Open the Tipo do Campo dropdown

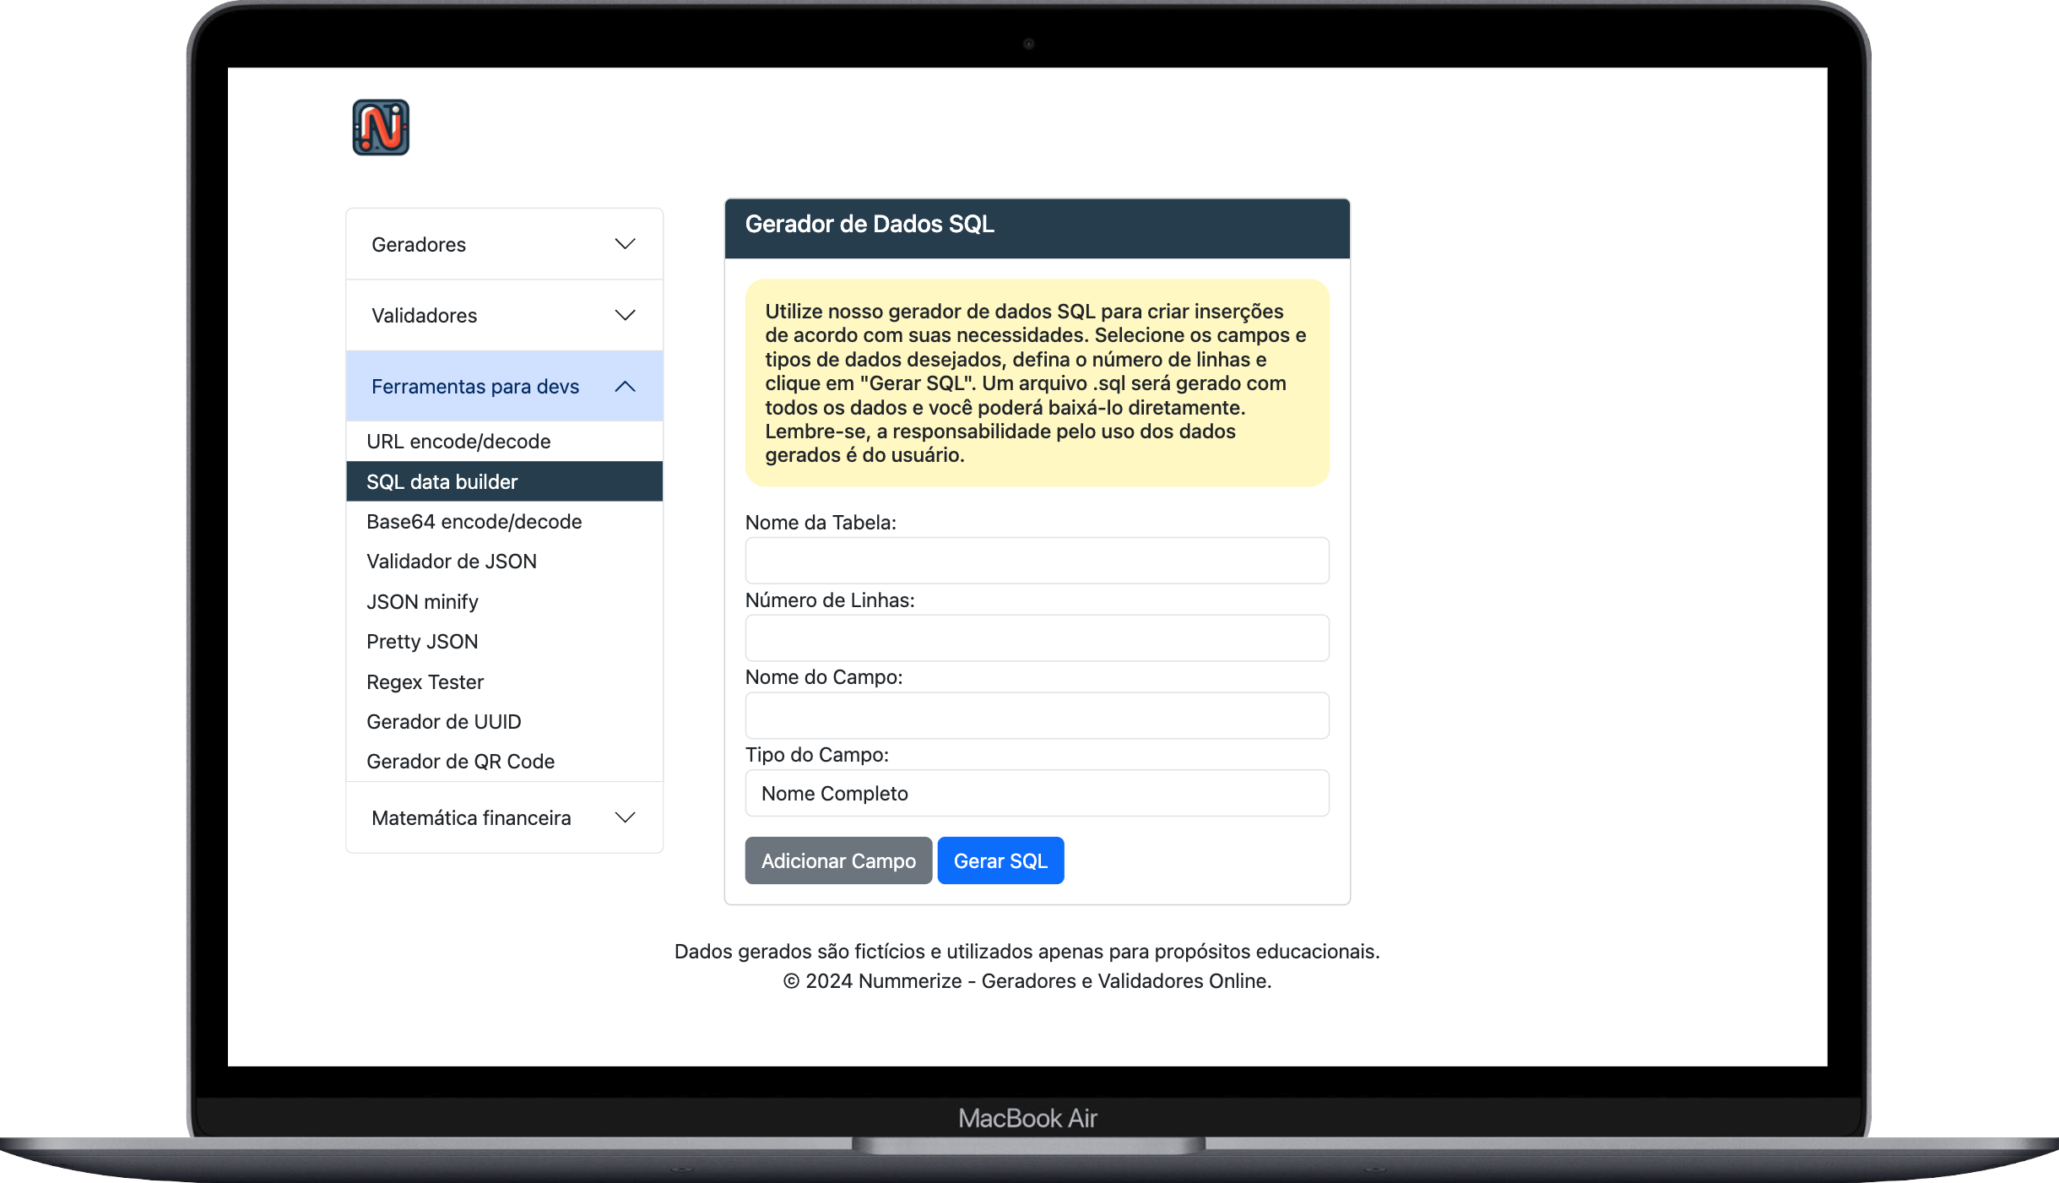(x=1037, y=792)
